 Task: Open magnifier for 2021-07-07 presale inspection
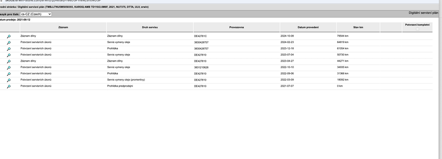pos(9,87)
